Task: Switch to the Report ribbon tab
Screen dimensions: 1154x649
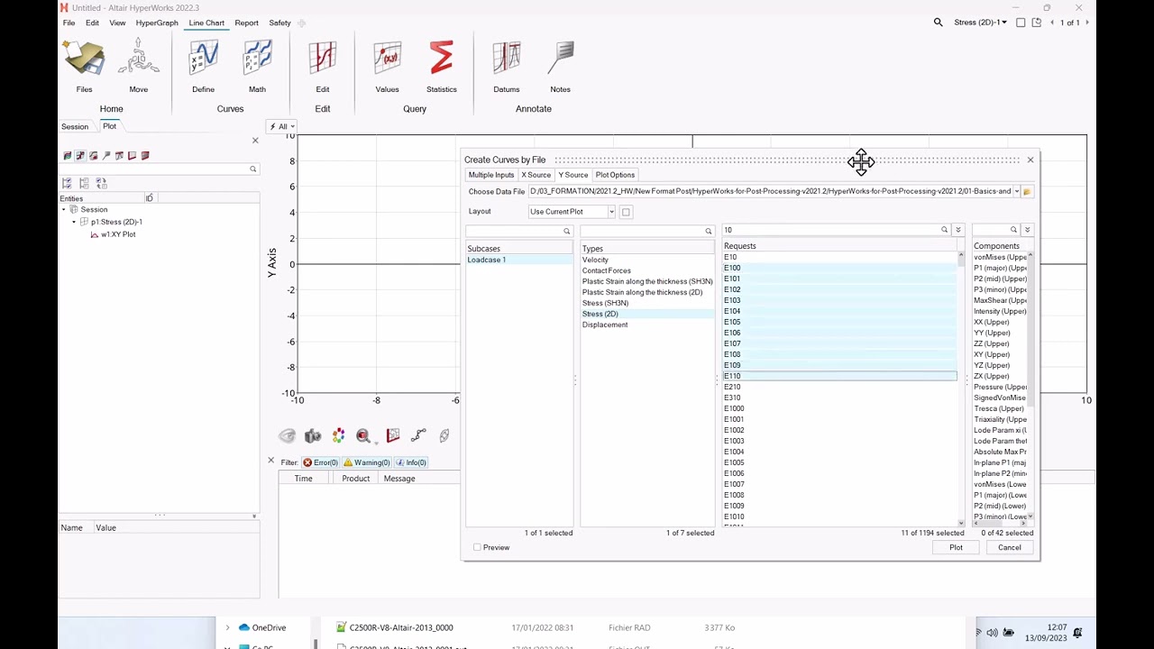Action: pyautogui.click(x=246, y=23)
